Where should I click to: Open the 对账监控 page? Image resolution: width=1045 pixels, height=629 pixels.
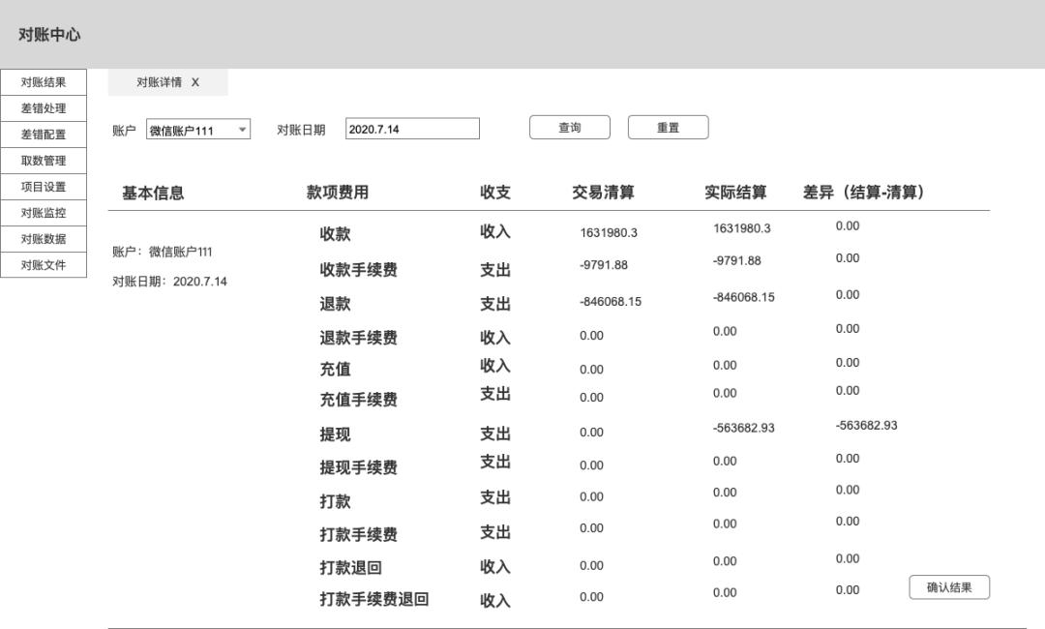pyautogui.click(x=43, y=212)
